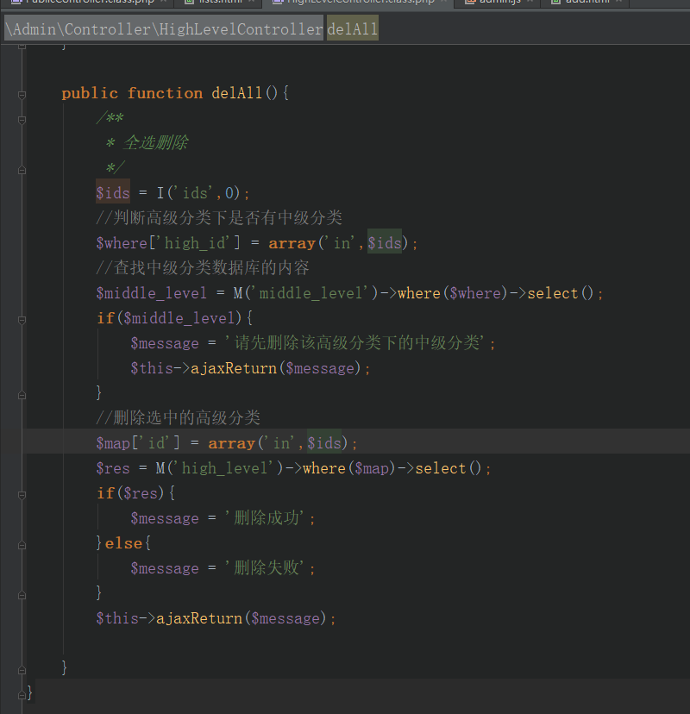Viewport: 690px width, 714px height.
Task: Collapse the delAll function fold marker
Action: 22,95
